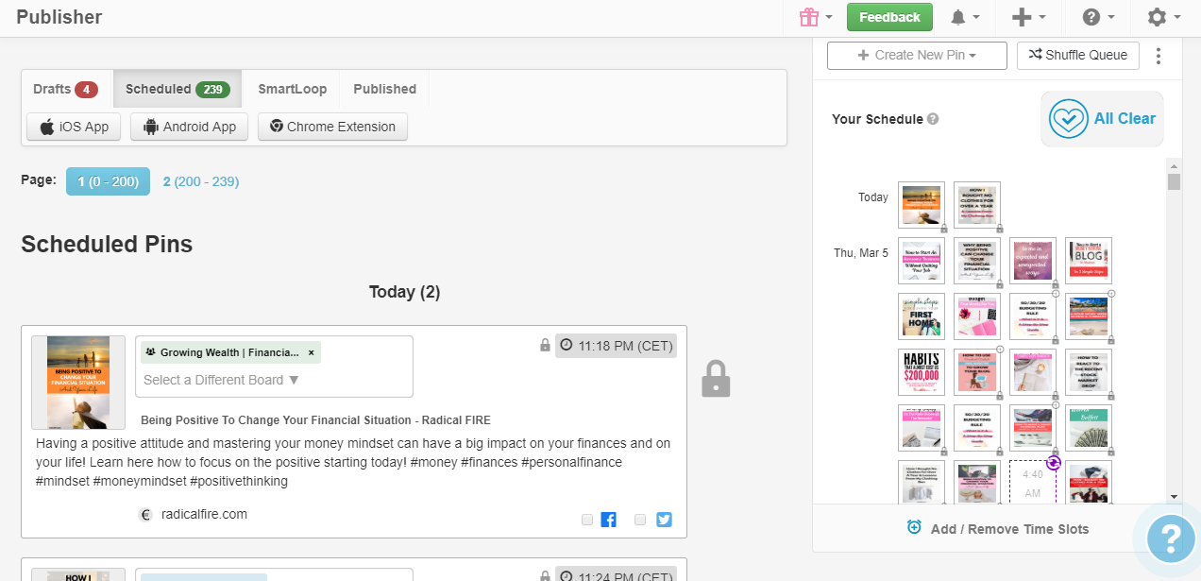Open the gift icon menu
The height and width of the screenshot is (581, 1201).
[x=816, y=17]
